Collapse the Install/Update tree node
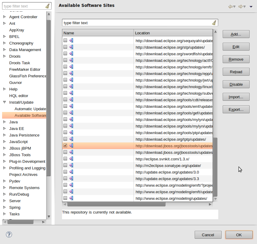Image resolution: width=257 pixels, height=244 pixels. 4,102
